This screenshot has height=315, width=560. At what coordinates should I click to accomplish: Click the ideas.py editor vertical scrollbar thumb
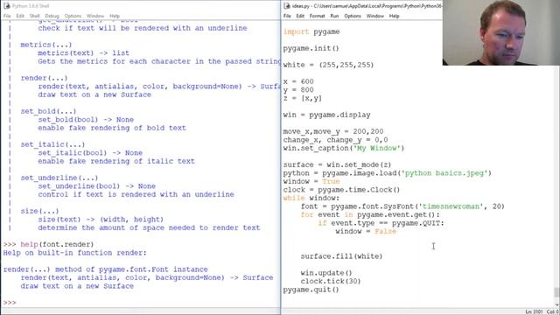point(556,292)
